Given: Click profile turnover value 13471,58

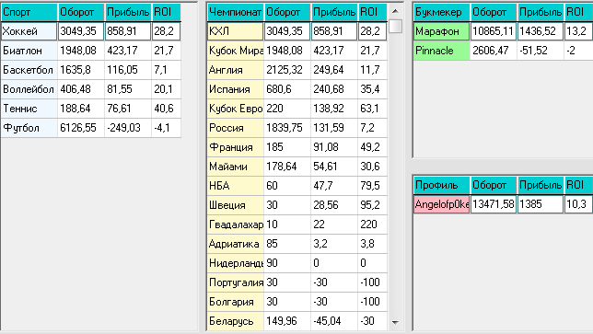Looking at the screenshot, I should [494, 204].
